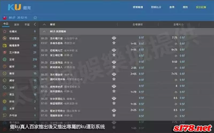
Task: Bet handicap 1+15 0.97 on 坦帕灣光芒
Action: (x=137, y=50)
